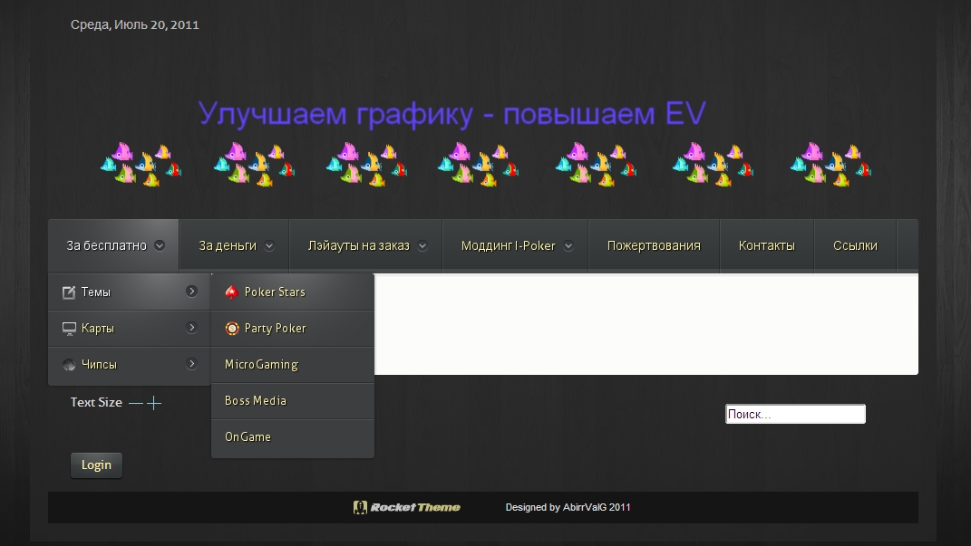This screenshot has width=971, height=546.
Task: Open За деньги menu
Action: click(x=234, y=245)
